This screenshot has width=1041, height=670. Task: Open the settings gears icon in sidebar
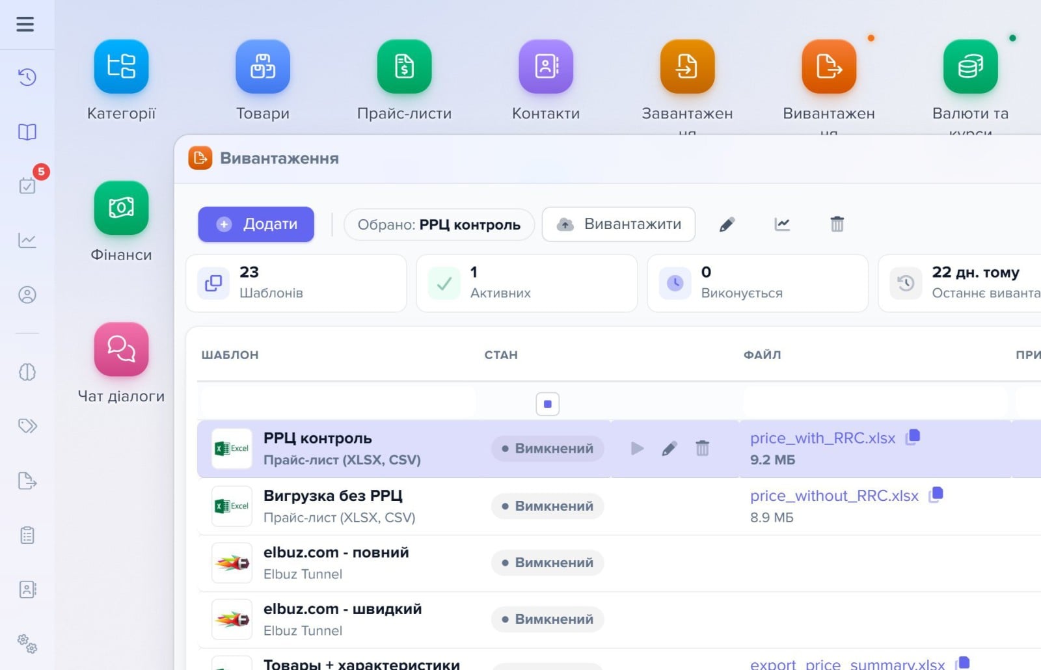[x=27, y=644]
